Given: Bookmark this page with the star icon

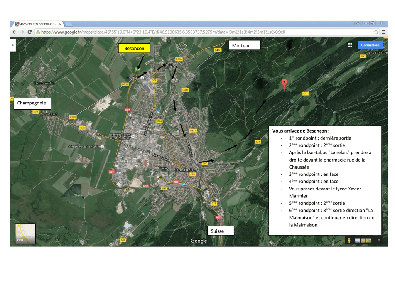Looking at the screenshot, I should point(376,32).
